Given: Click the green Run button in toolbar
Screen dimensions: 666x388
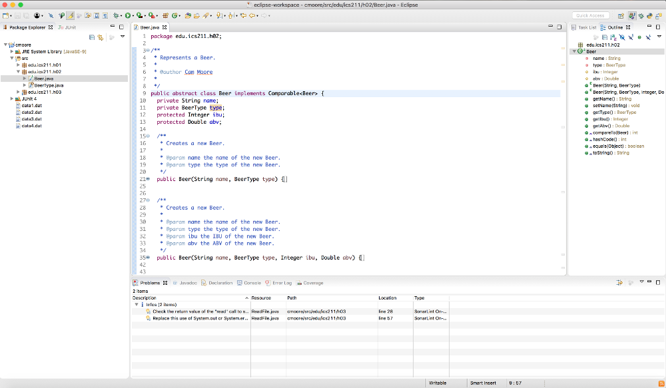Looking at the screenshot, I should 127,15.
